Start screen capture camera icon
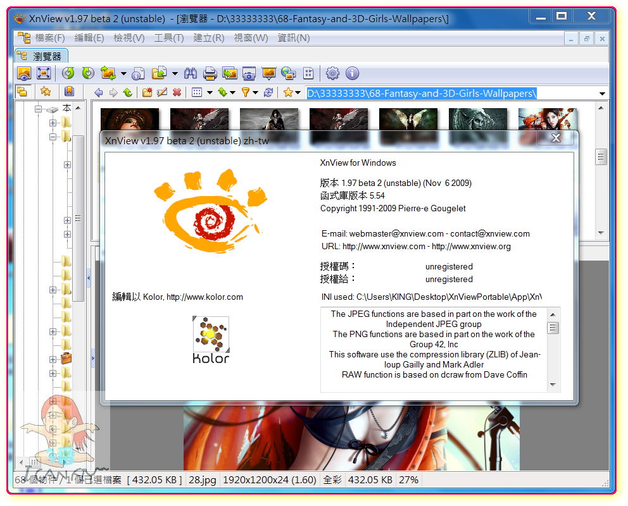 [249, 73]
